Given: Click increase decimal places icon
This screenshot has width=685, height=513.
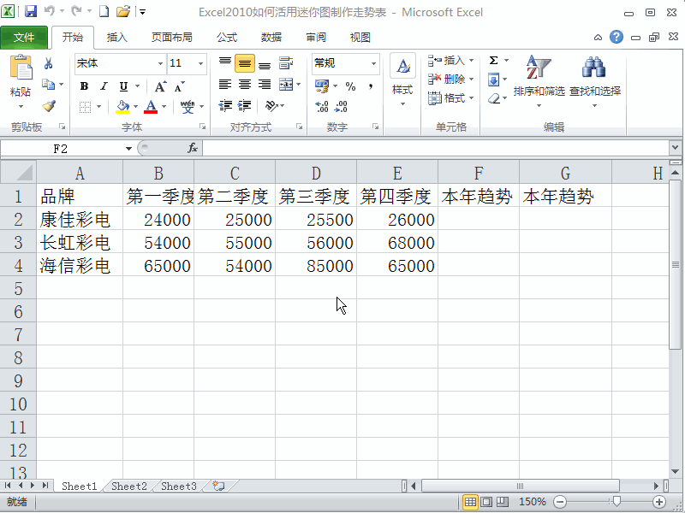Looking at the screenshot, I should (x=322, y=106).
